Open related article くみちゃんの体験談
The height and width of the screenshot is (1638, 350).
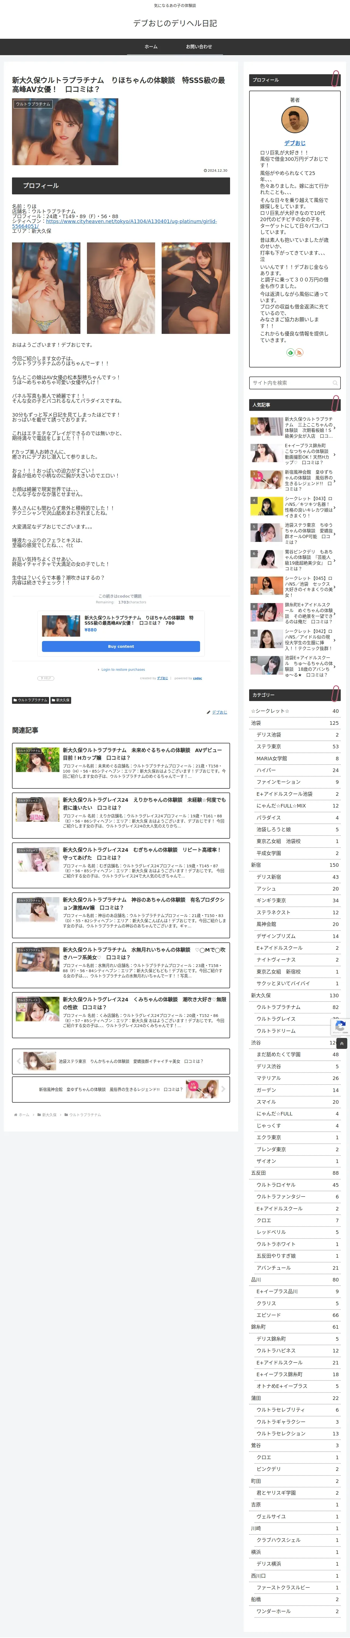[x=121, y=1014]
